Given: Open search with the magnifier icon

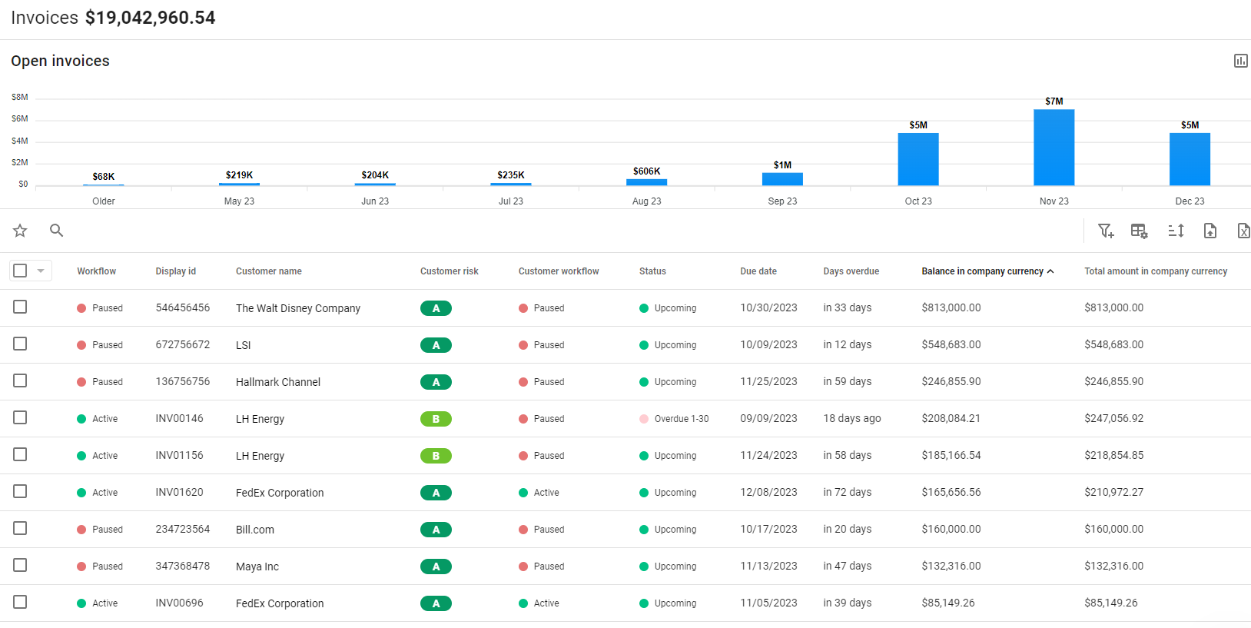Looking at the screenshot, I should 56,231.
